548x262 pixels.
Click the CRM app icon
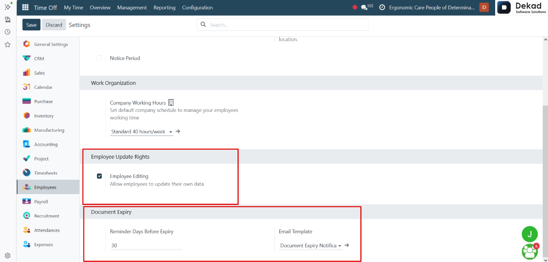point(27,58)
